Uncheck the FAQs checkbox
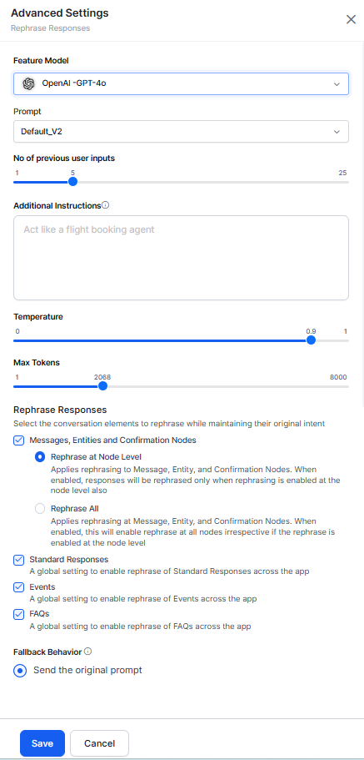The image size is (364, 760). [19, 614]
